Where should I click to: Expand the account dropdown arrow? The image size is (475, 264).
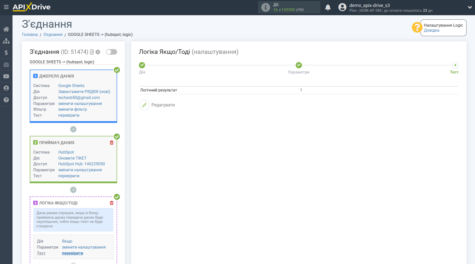pyautogui.click(x=470, y=7)
